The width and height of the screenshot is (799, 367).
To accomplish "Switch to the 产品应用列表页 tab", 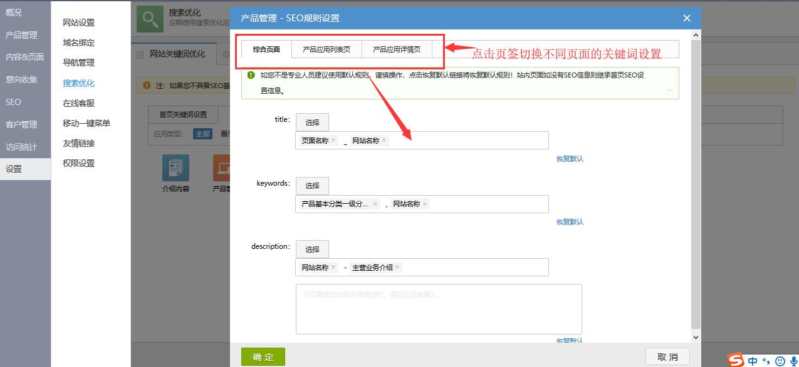I will [x=326, y=49].
